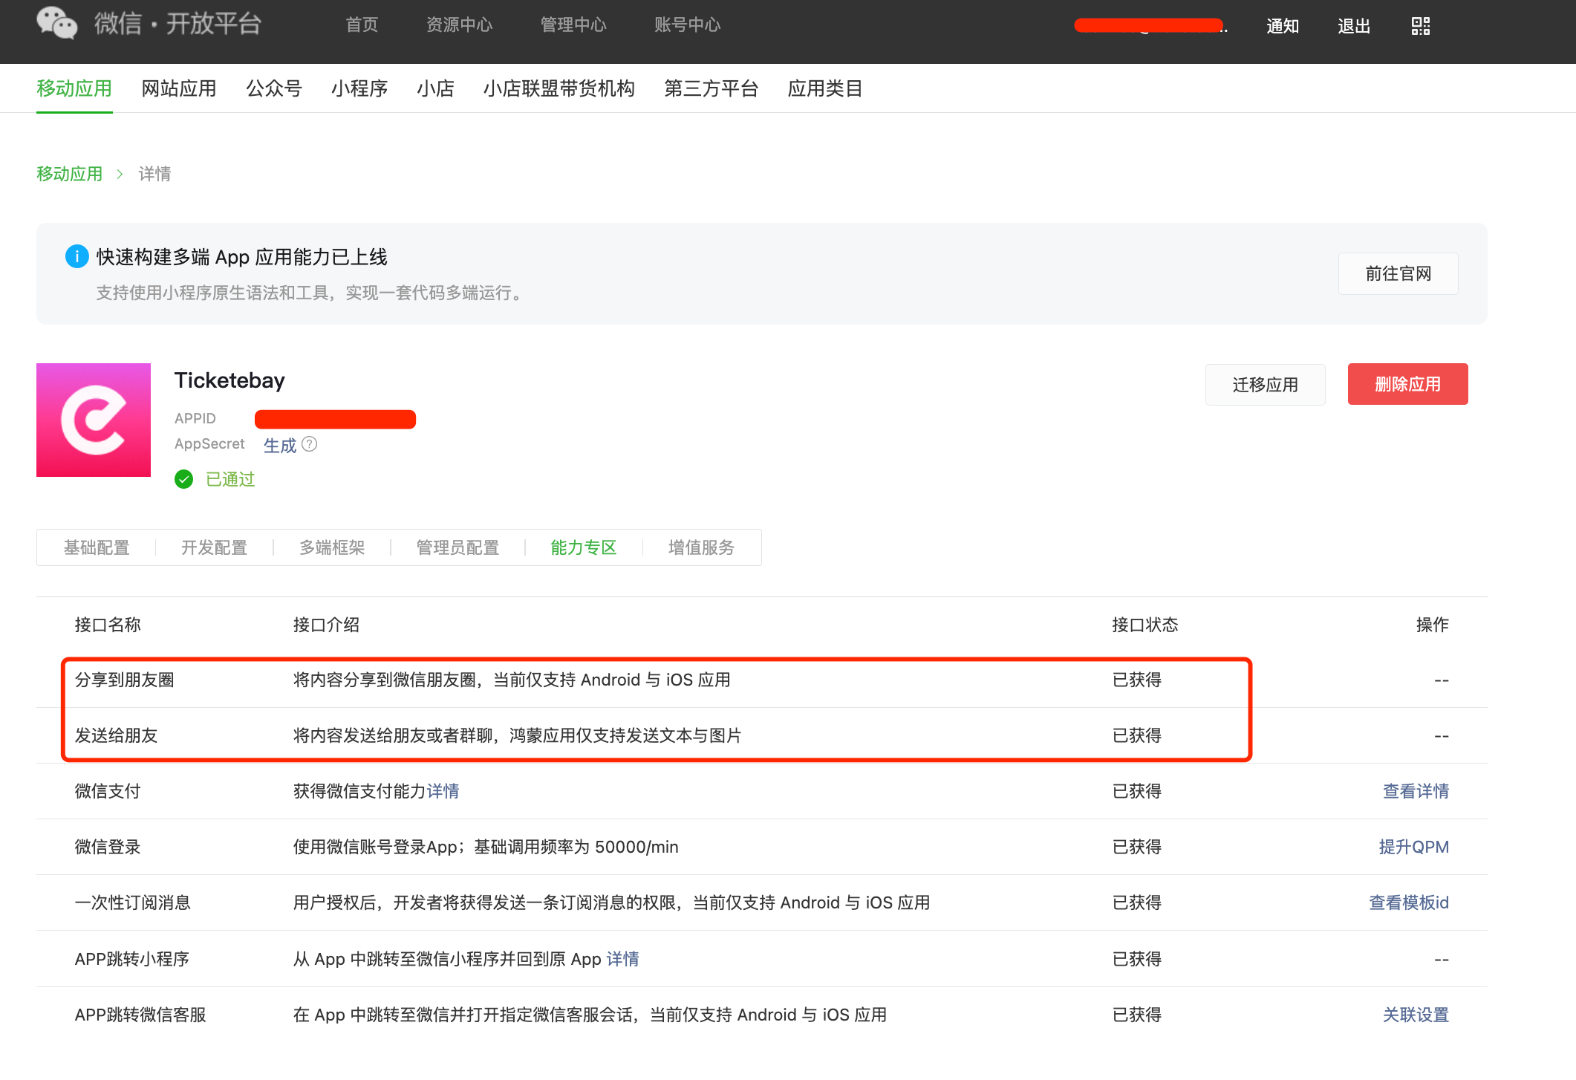Open 查看详情 for 微信支付
The height and width of the screenshot is (1080, 1576).
click(1415, 791)
